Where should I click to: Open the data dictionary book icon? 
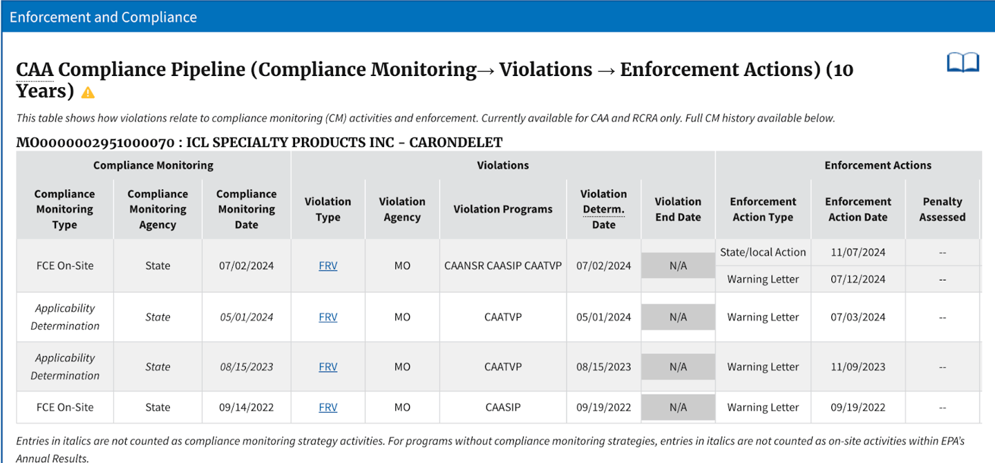(963, 63)
